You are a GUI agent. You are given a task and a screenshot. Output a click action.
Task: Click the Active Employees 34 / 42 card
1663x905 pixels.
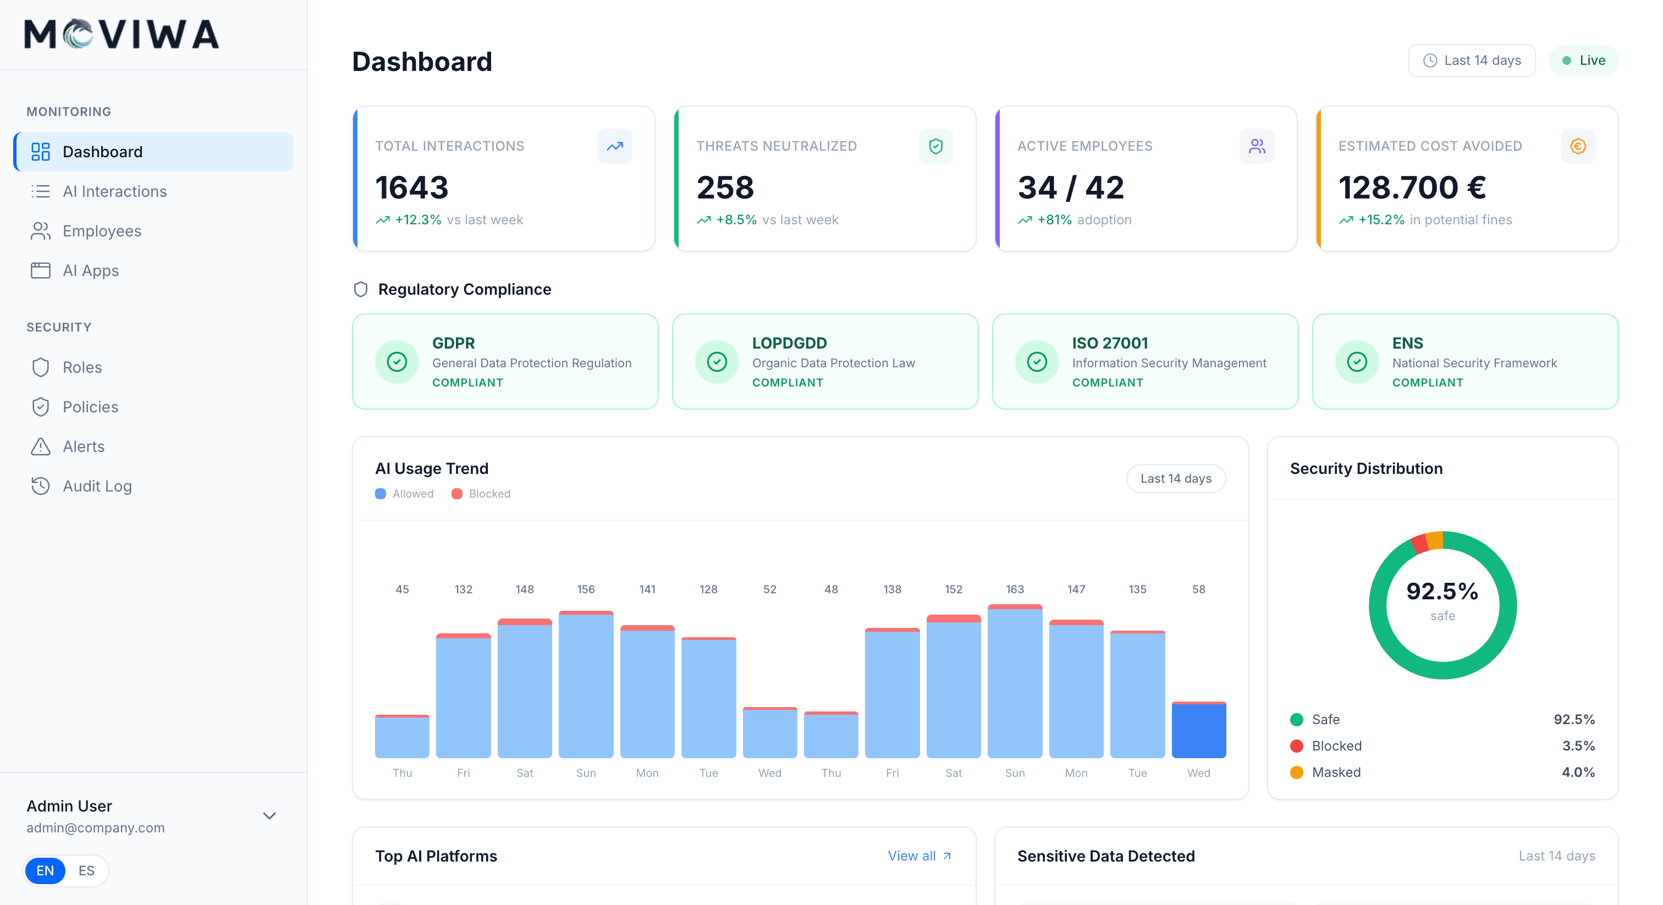tap(1146, 179)
